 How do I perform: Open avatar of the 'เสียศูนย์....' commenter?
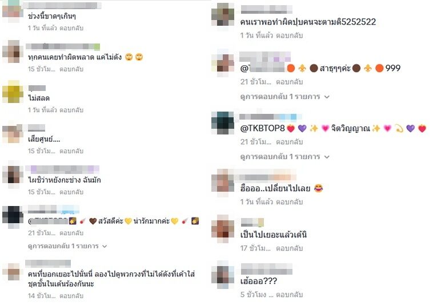click(x=13, y=133)
